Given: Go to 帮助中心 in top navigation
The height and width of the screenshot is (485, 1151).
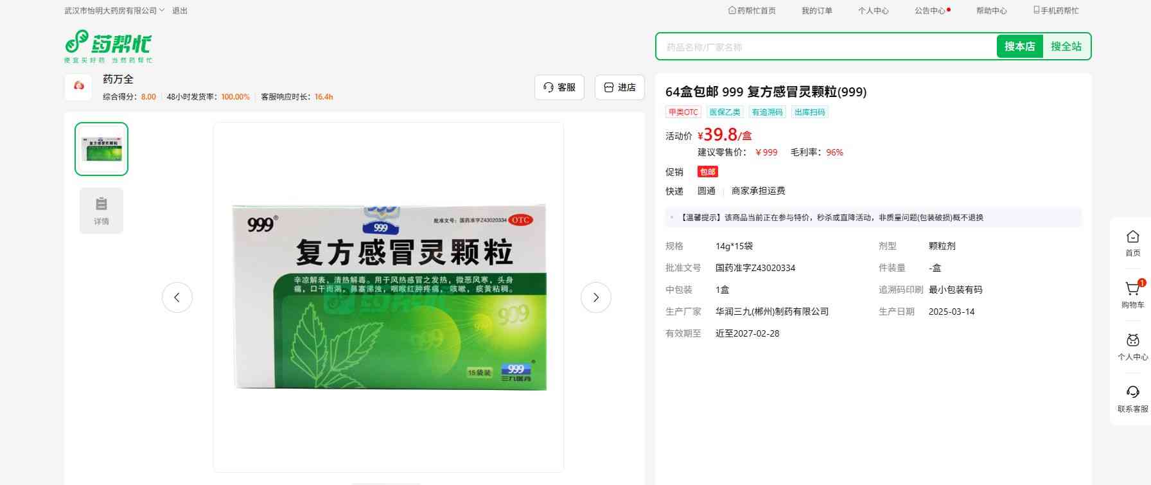Looking at the screenshot, I should 991,11.
